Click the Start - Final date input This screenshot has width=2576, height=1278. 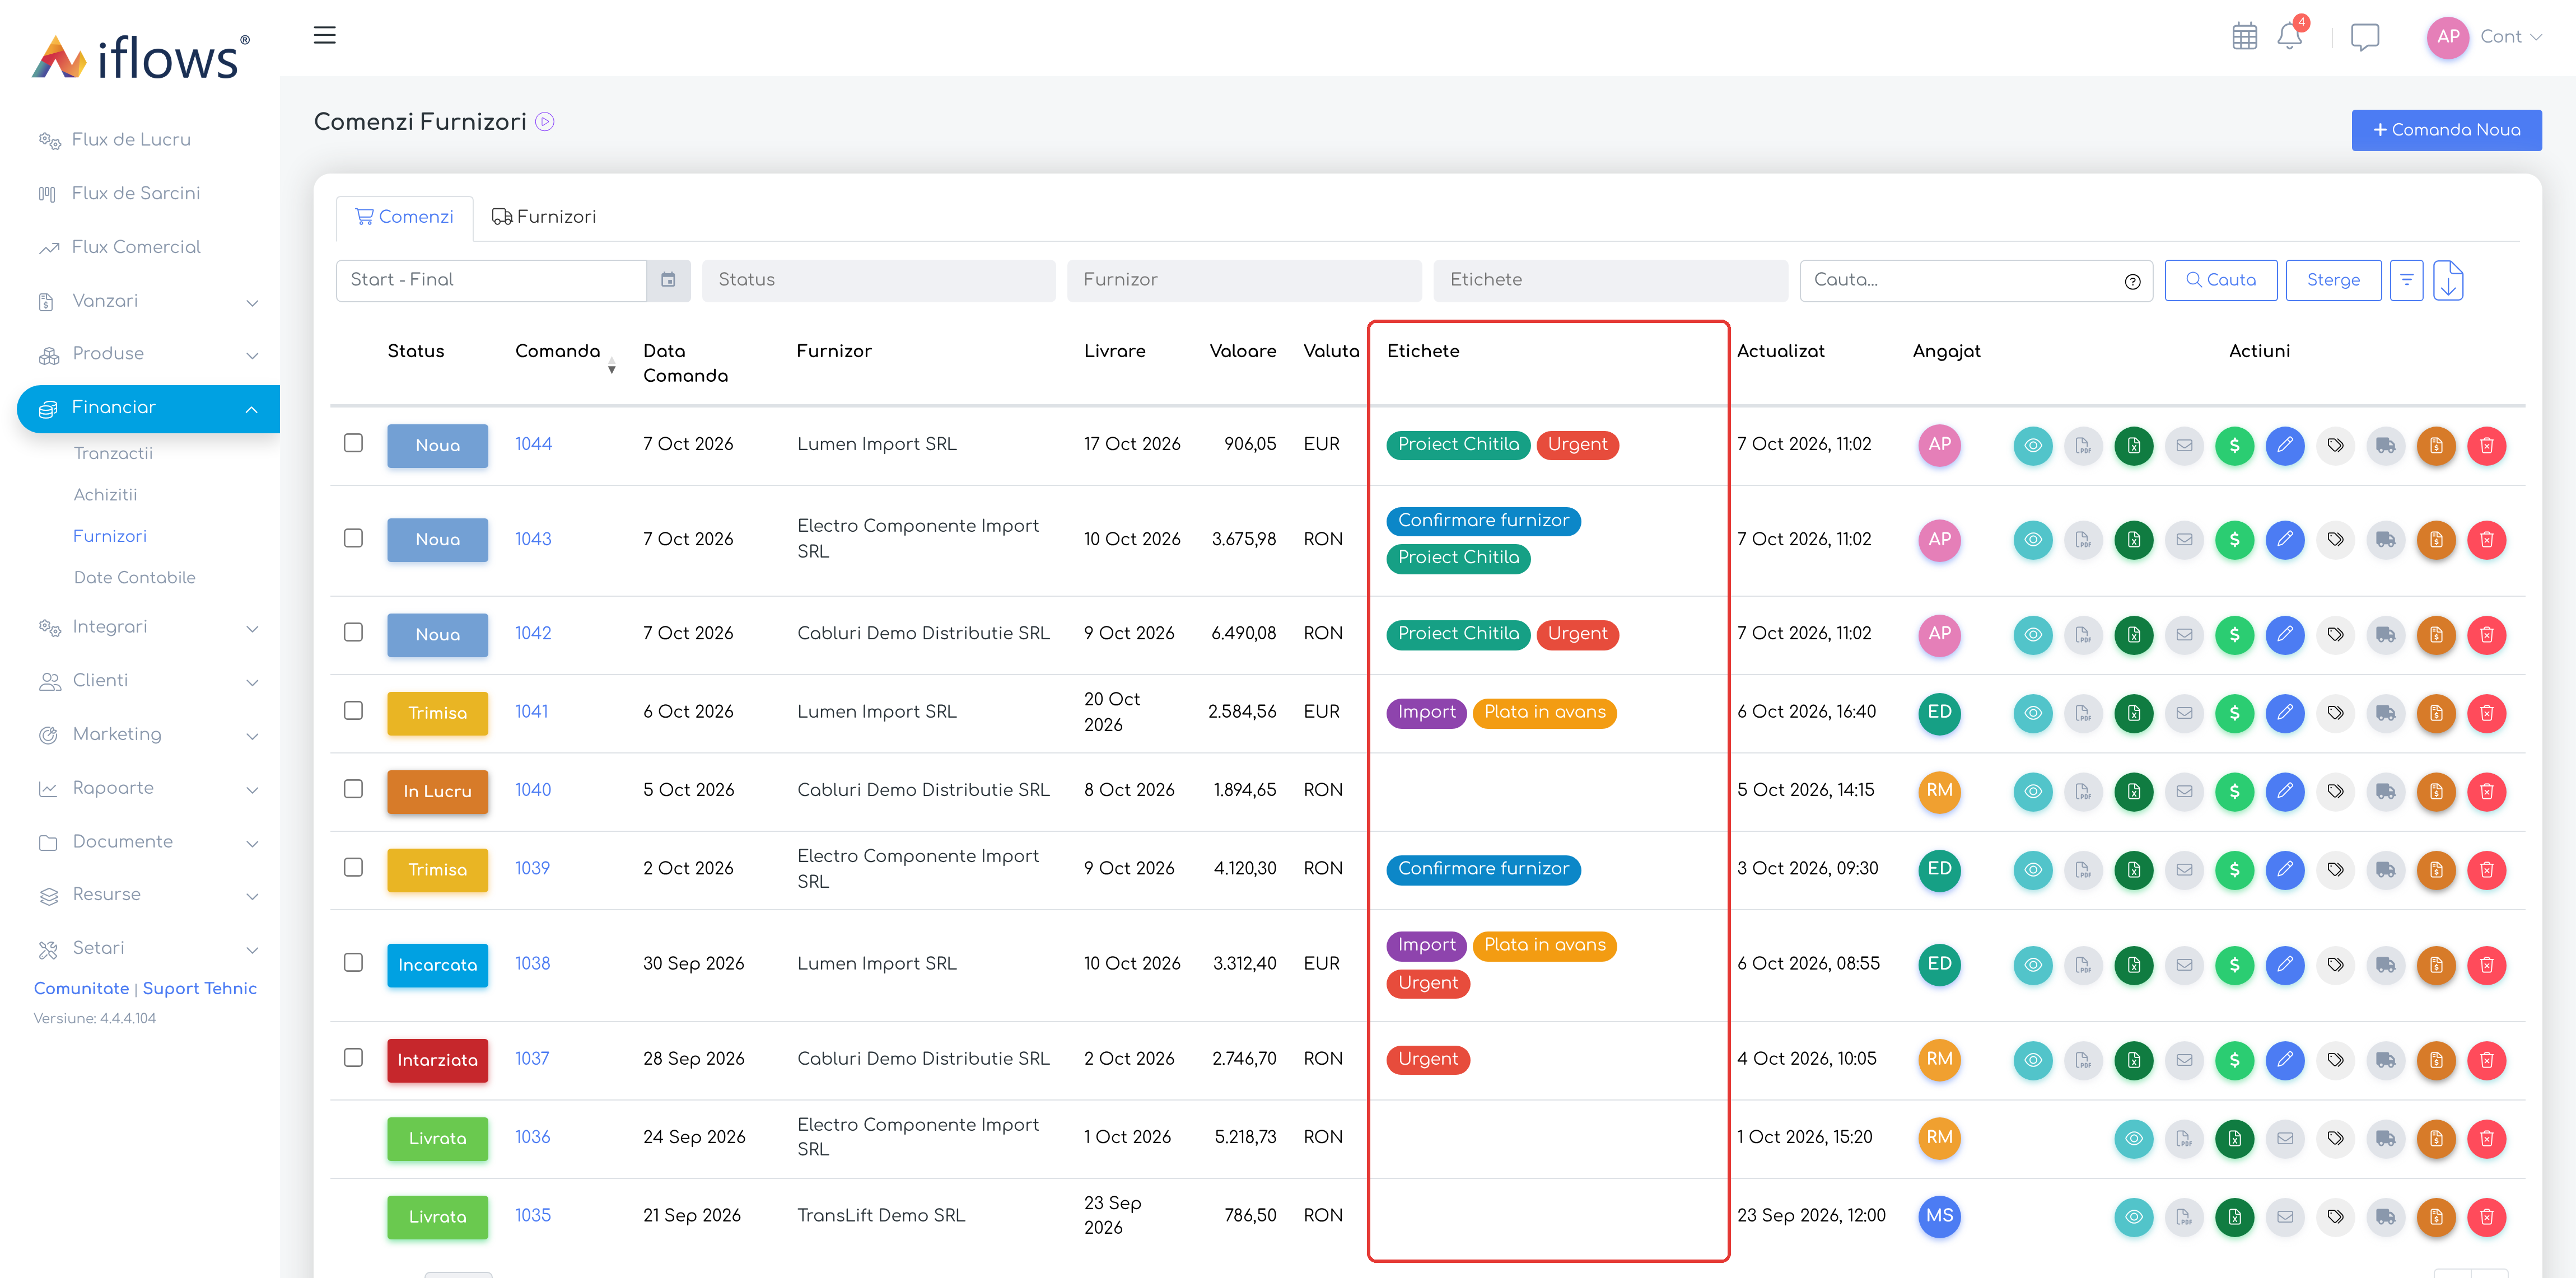(491, 280)
